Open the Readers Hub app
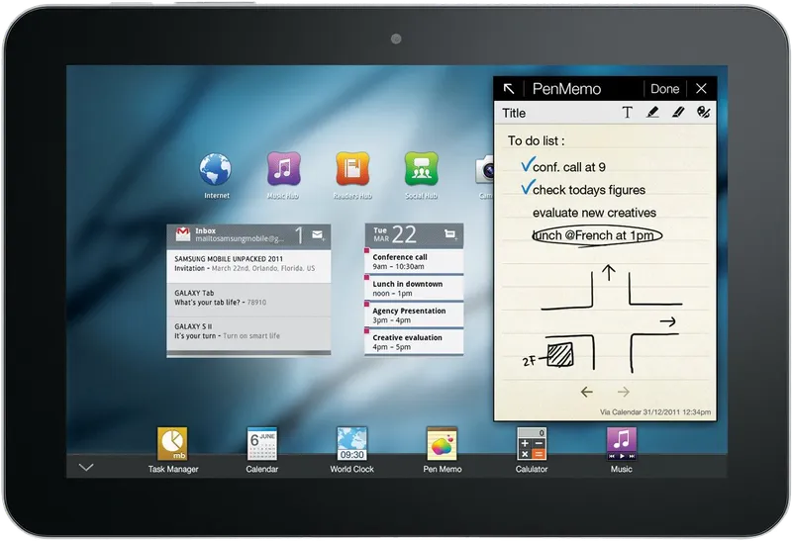This screenshot has width=792, height=541. pyautogui.click(x=352, y=169)
